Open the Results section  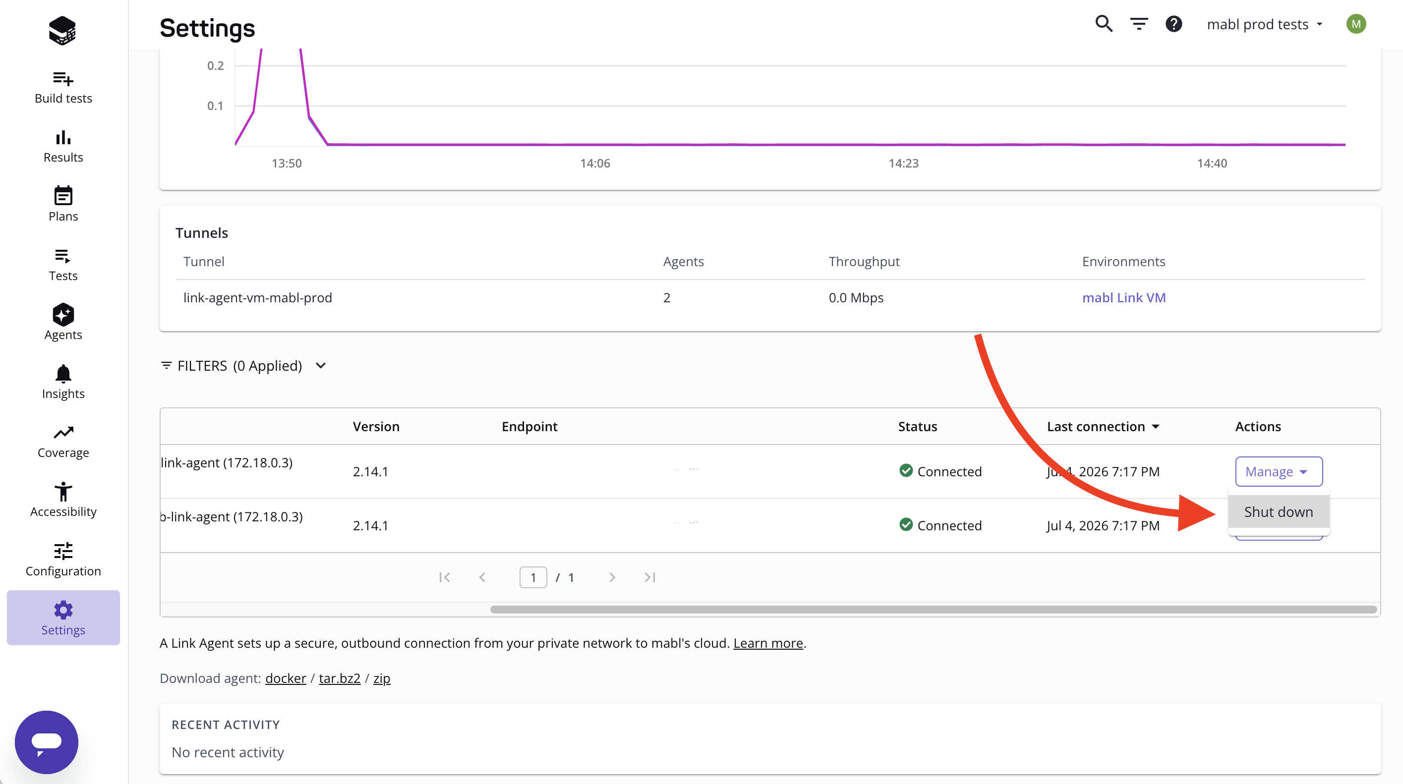[63, 147]
